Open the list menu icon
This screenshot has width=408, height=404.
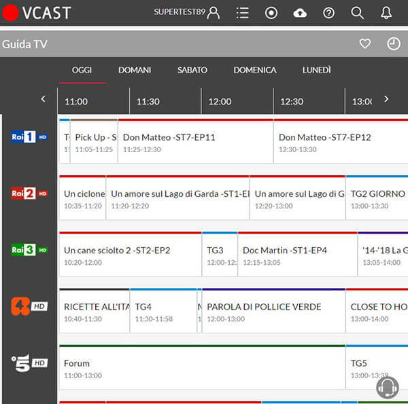pos(243,13)
